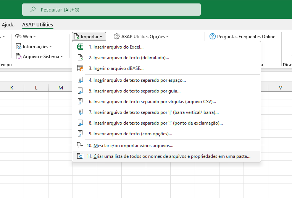Click the folder search icon beside item 11

pos(80,156)
